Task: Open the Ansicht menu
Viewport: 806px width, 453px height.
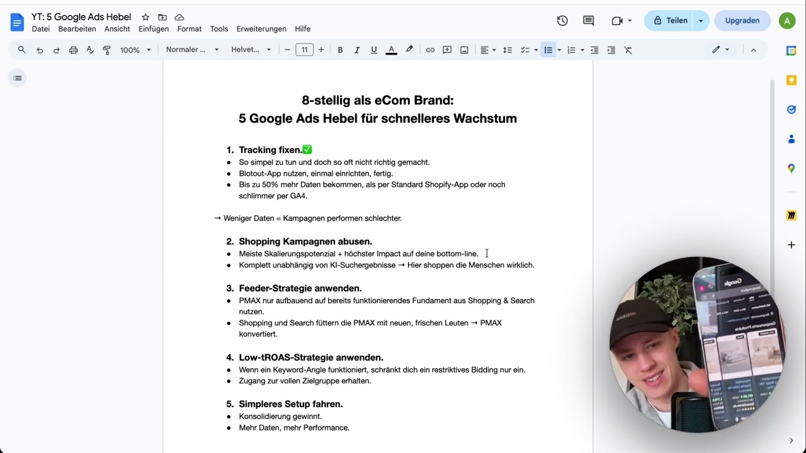Action: coord(117,29)
